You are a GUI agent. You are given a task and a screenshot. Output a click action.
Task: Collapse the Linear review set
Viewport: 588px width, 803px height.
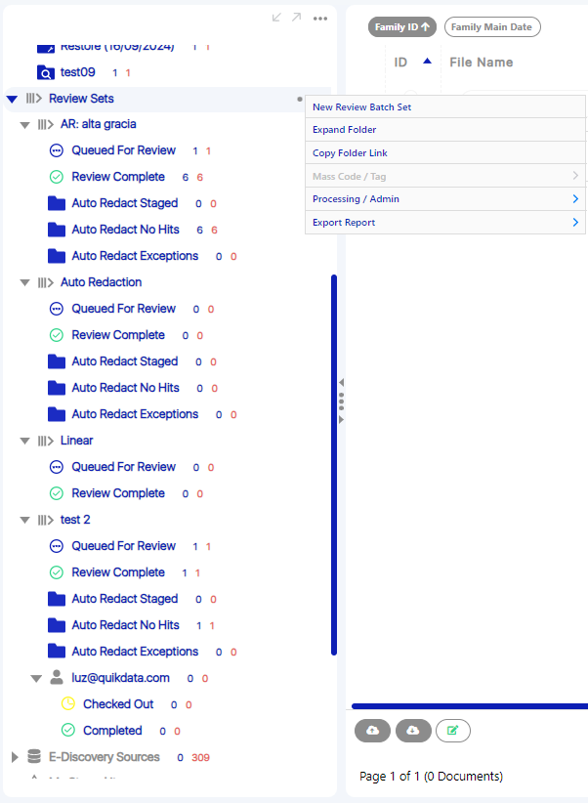pyautogui.click(x=24, y=441)
